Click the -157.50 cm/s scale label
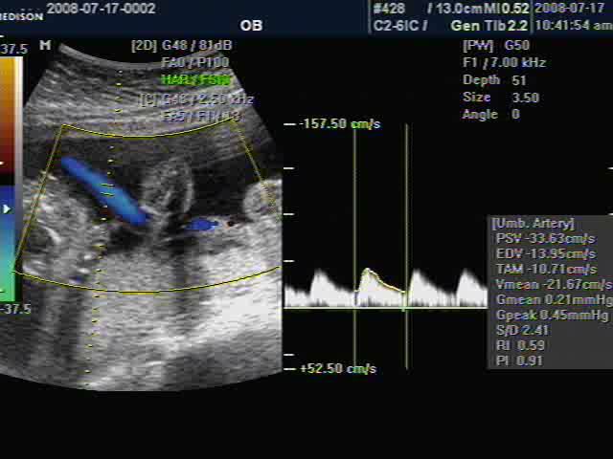 (340, 124)
